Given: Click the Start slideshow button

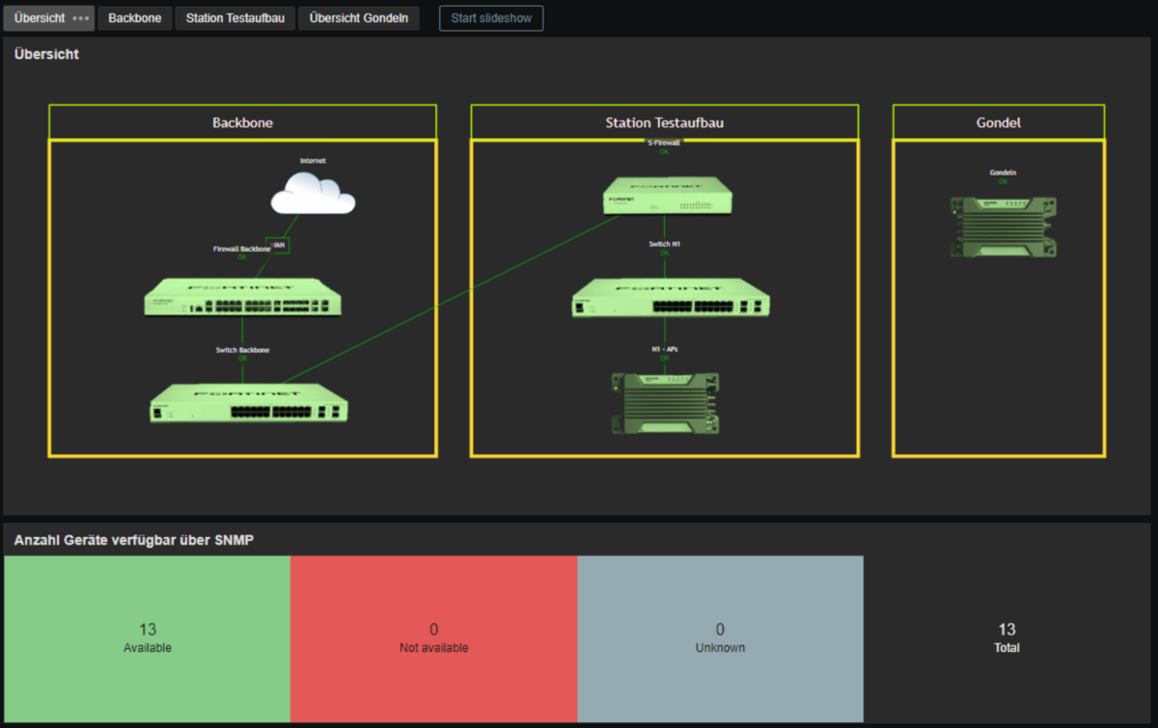Looking at the screenshot, I should pos(491,18).
